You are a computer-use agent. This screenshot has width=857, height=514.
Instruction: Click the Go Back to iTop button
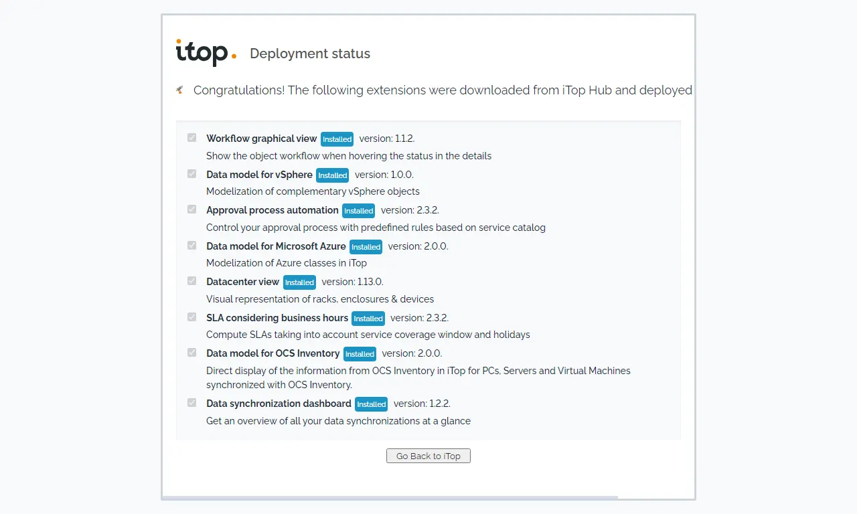coord(428,456)
